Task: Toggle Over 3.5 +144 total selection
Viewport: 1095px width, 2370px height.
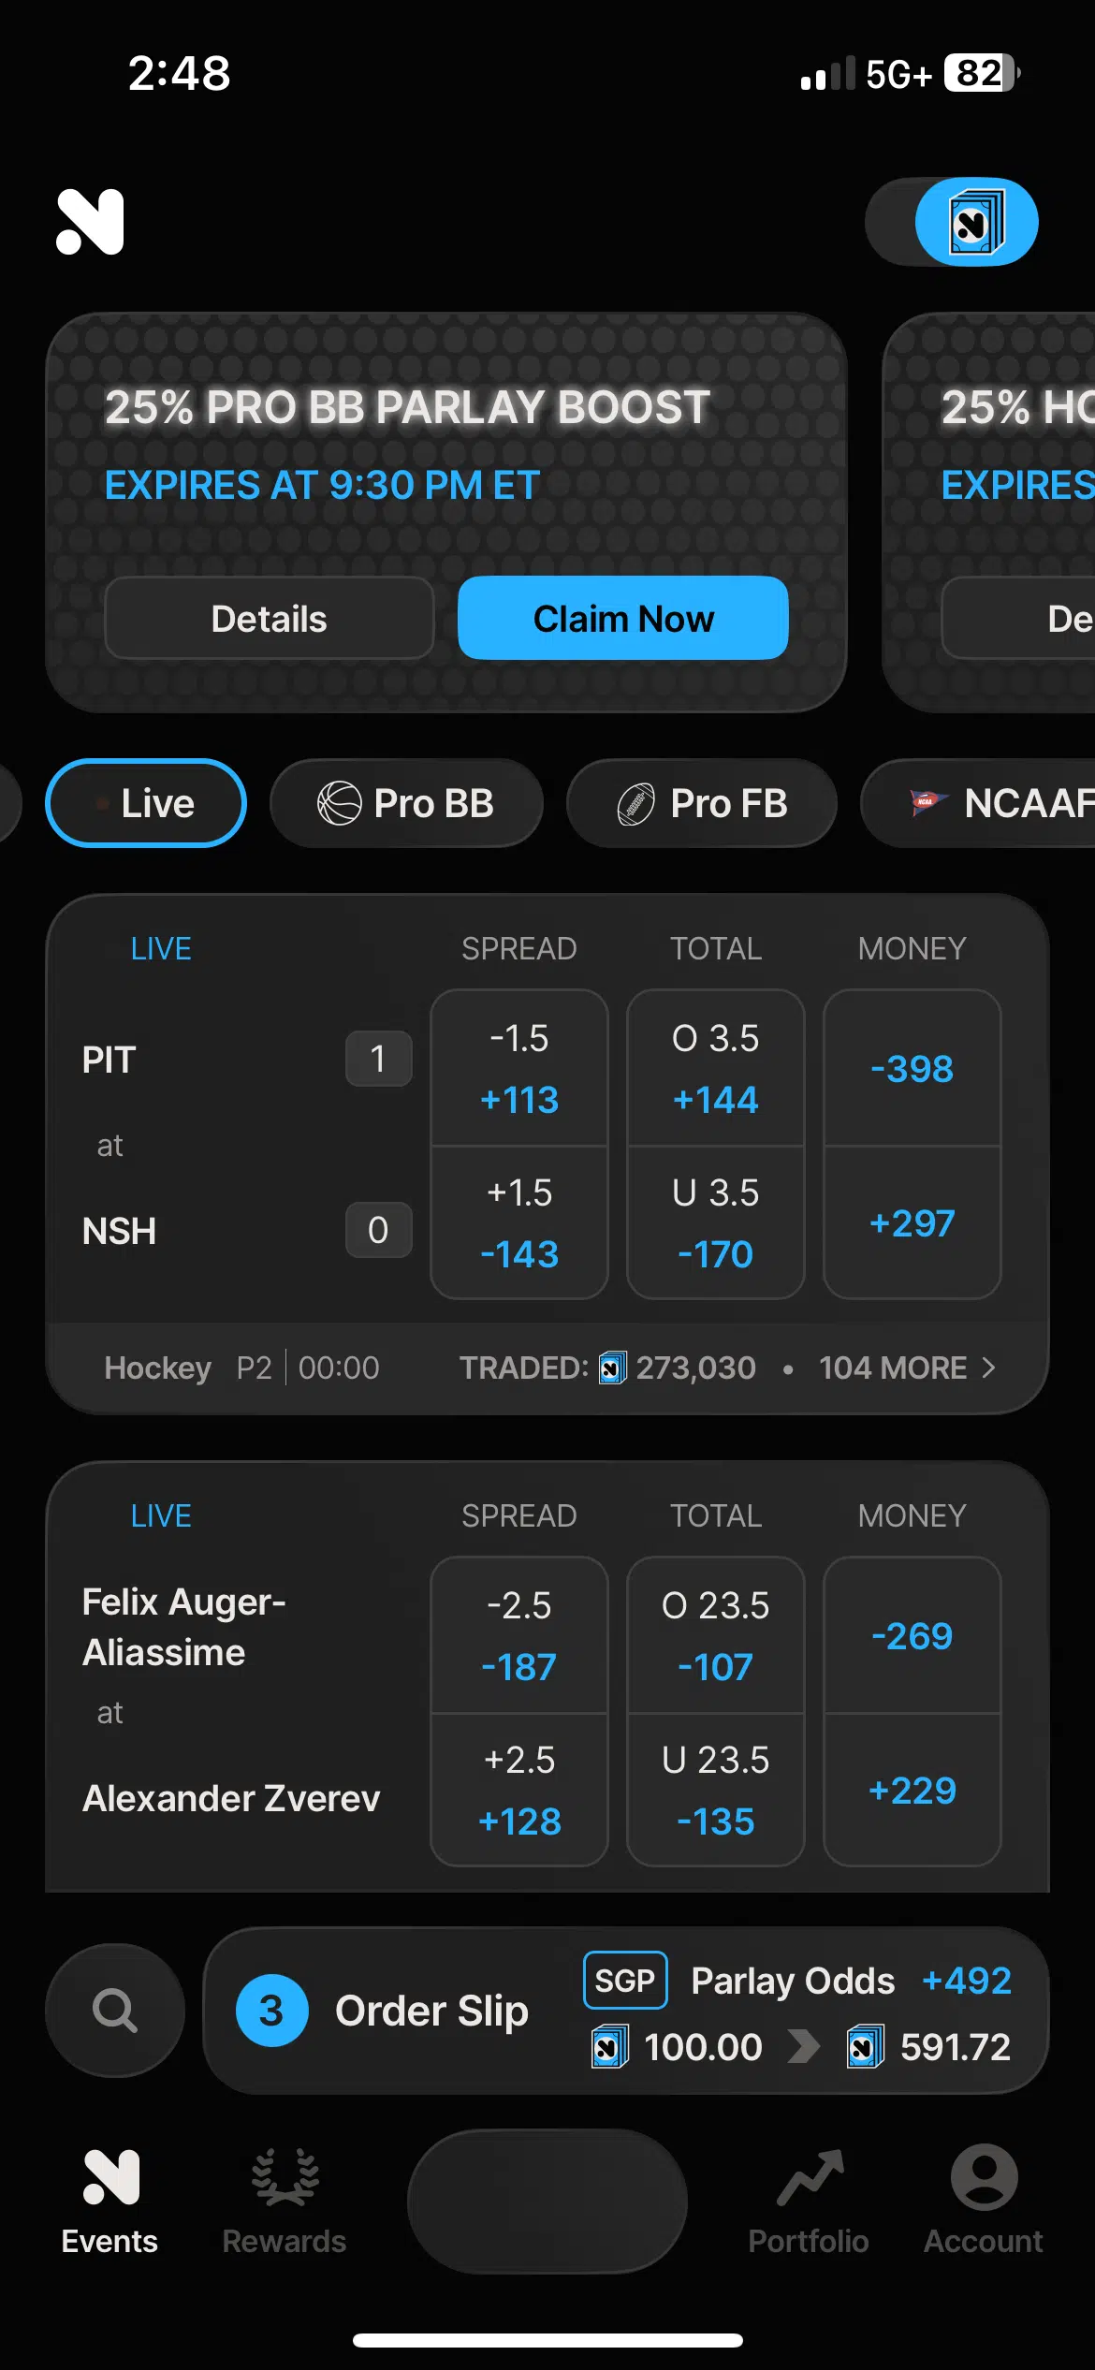Action: pyautogui.click(x=715, y=1068)
